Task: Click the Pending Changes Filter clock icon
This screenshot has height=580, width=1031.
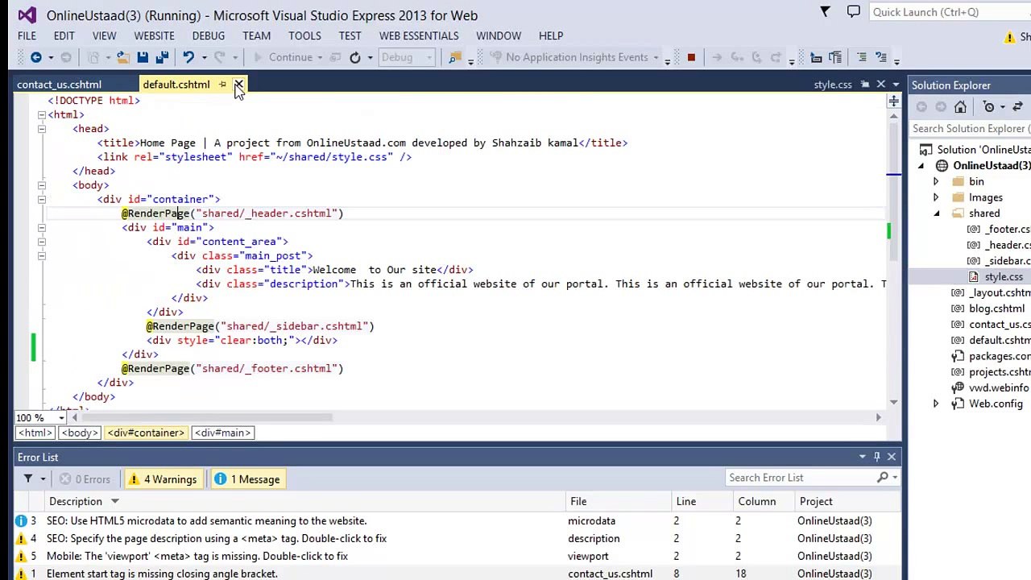Action: 989,107
